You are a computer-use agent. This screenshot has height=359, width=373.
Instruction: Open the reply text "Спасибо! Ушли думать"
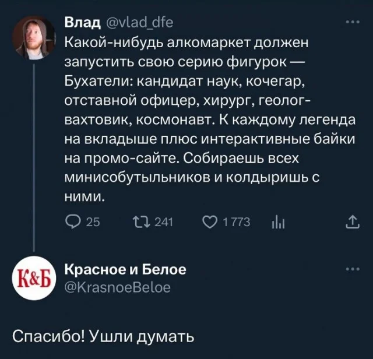pos(103,336)
